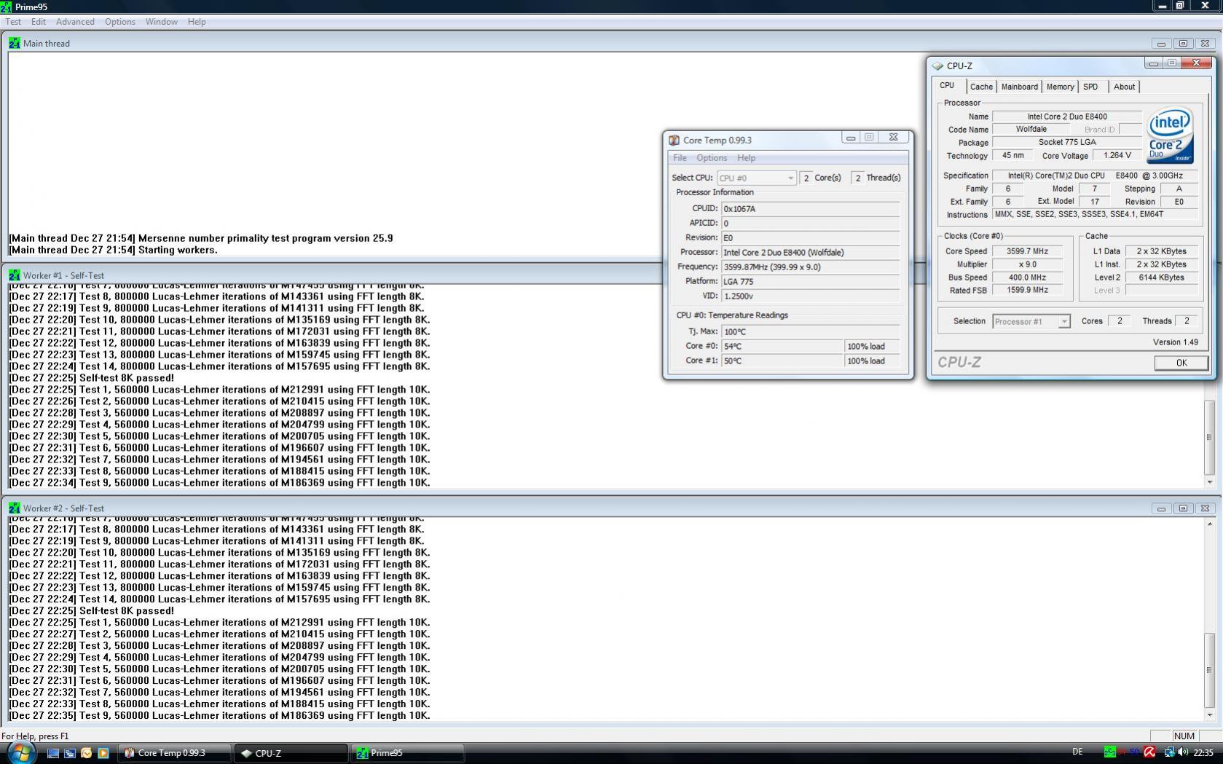Switch to CPU-Z SPD tab
Viewport: 1223px width, 764px height.
pos(1090,87)
